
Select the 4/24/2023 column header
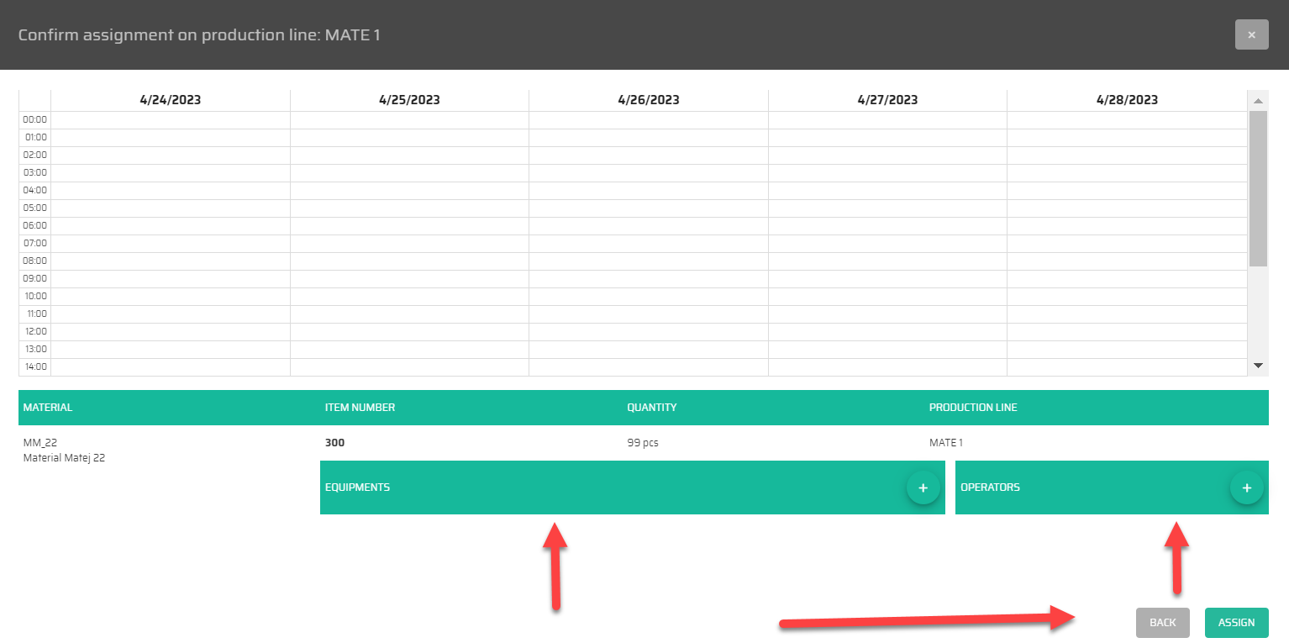(171, 100)
